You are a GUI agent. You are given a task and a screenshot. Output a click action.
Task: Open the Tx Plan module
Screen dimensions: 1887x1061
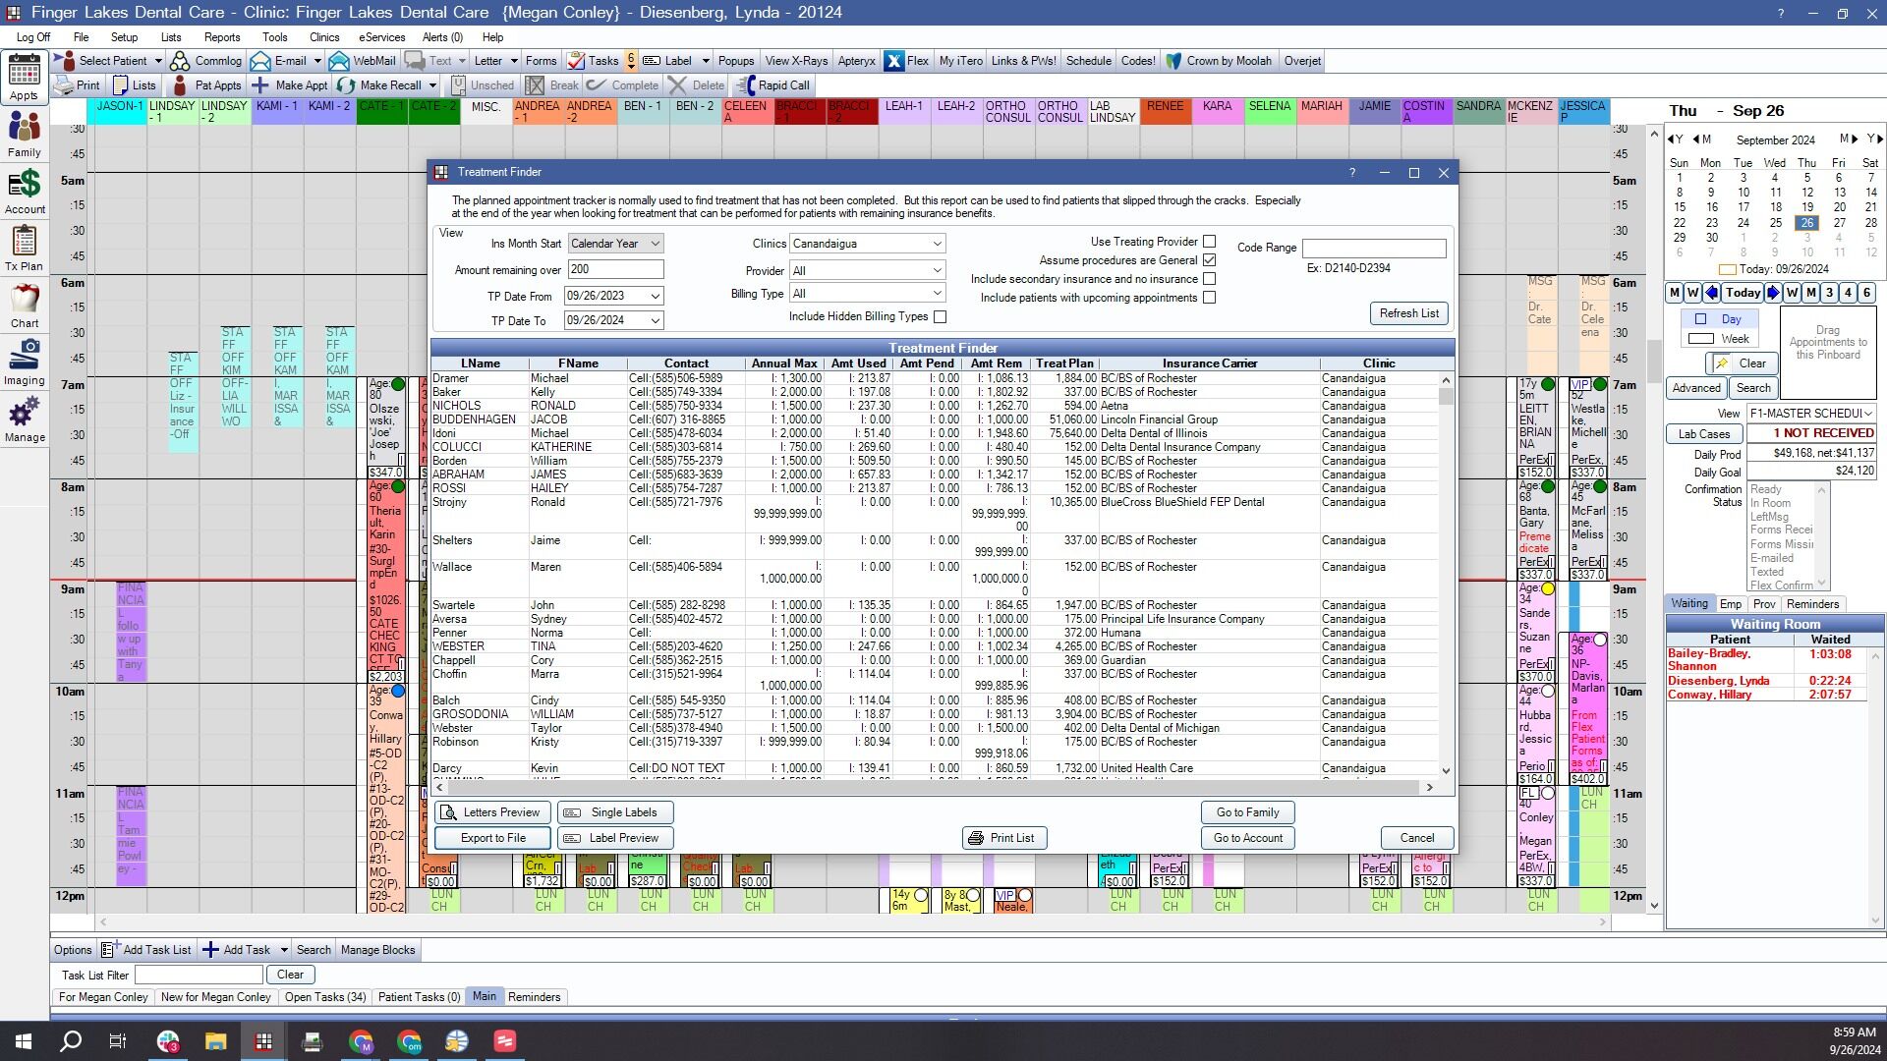click(x=25, y=249)
